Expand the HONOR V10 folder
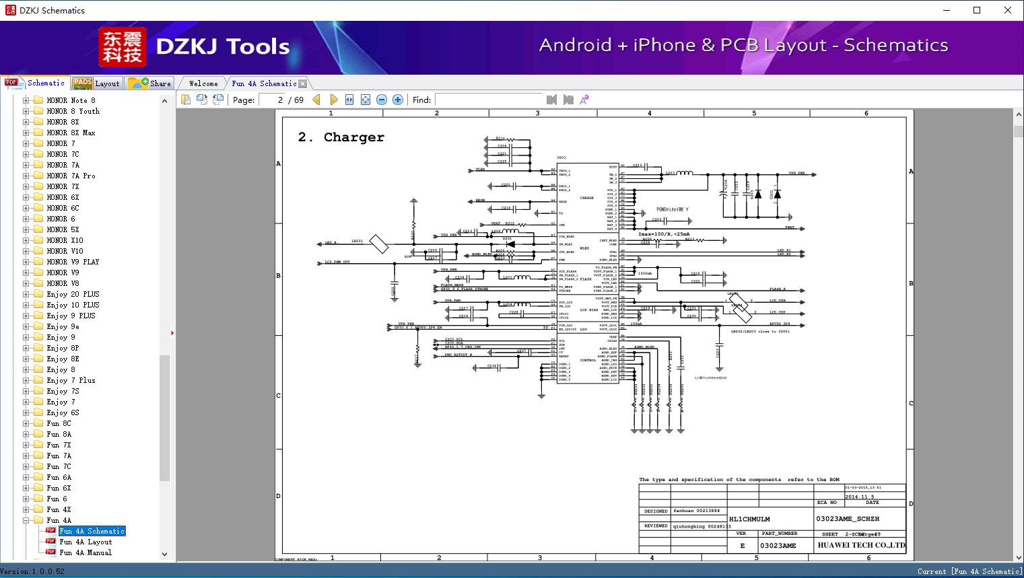Viewport: 1024px width, 578px height. [x=26, y=251]
